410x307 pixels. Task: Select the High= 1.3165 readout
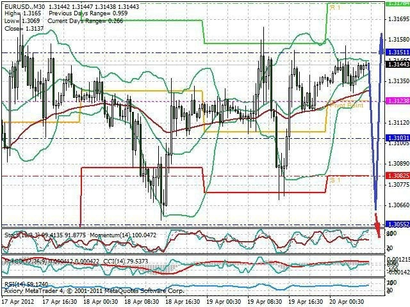pyautogui.click(x=23, y=13)
